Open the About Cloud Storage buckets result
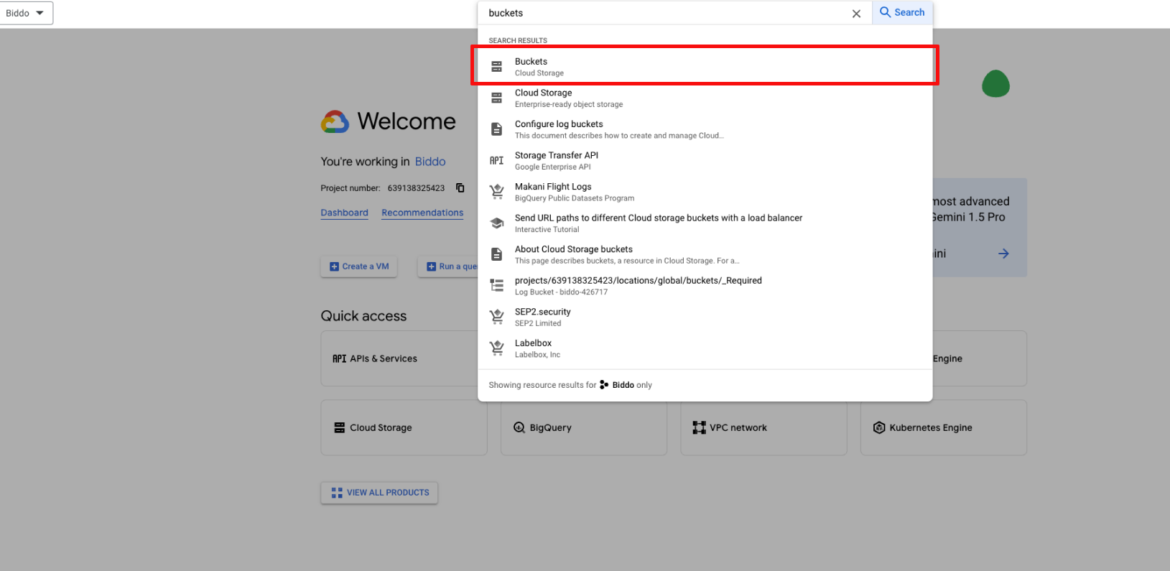 [705, 254]
